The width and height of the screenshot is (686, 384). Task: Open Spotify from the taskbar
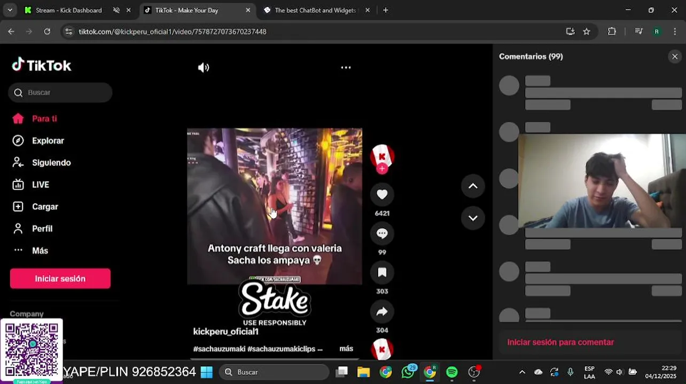pyautogui.click(x=452, y=372)
